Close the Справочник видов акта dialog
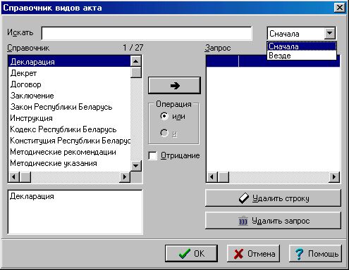Image resolution: width=349 pixels, height=270 pixels. [340, 8]
